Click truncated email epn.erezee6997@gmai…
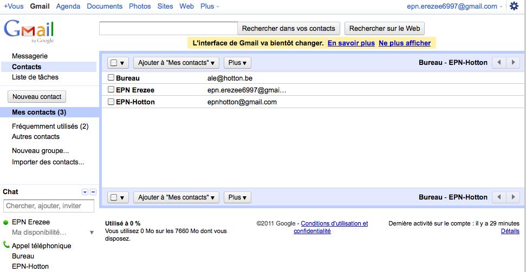Image resolution: width=526 pixels, height=272 pixels. tap(247, 90)
